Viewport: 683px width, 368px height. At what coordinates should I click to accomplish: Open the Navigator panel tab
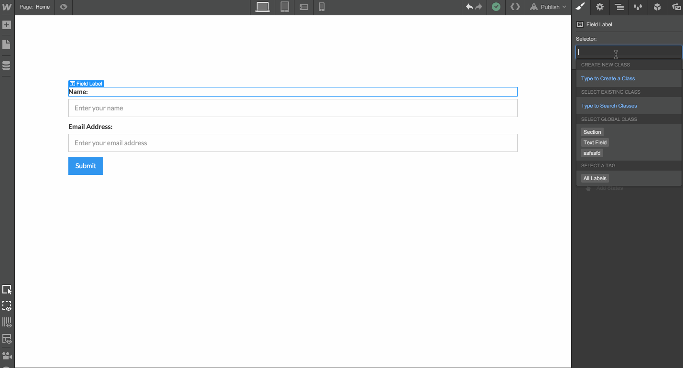619,7
